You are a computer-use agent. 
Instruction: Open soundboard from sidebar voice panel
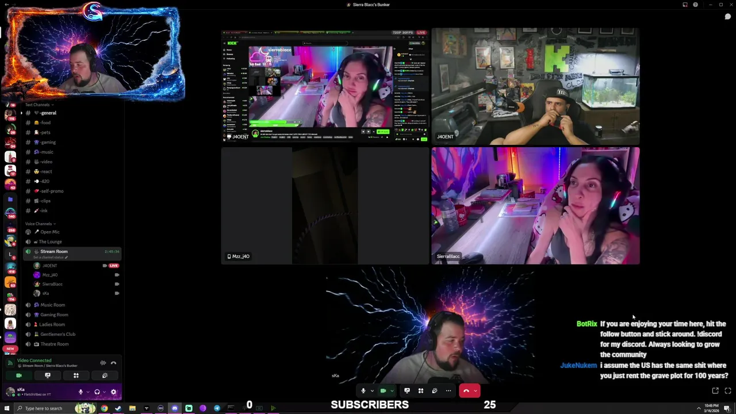pyautogui.click(x=105, y=375)
